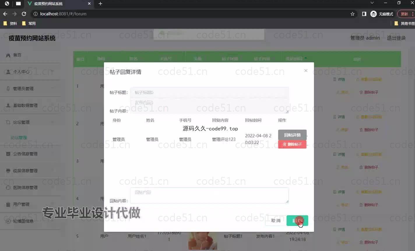The image size is (415, 251).
Task: Click the 无痕模式 incognito icon
Action: 374,14
